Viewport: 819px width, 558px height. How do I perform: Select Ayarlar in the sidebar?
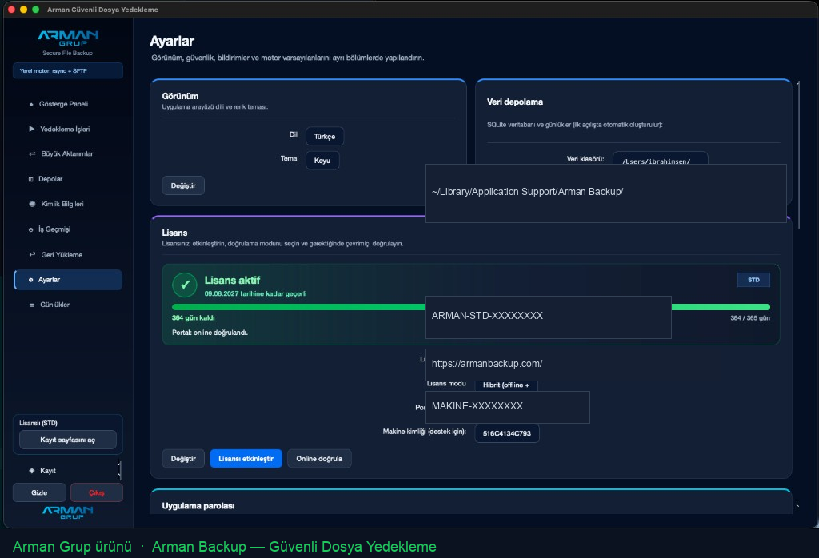68,280
